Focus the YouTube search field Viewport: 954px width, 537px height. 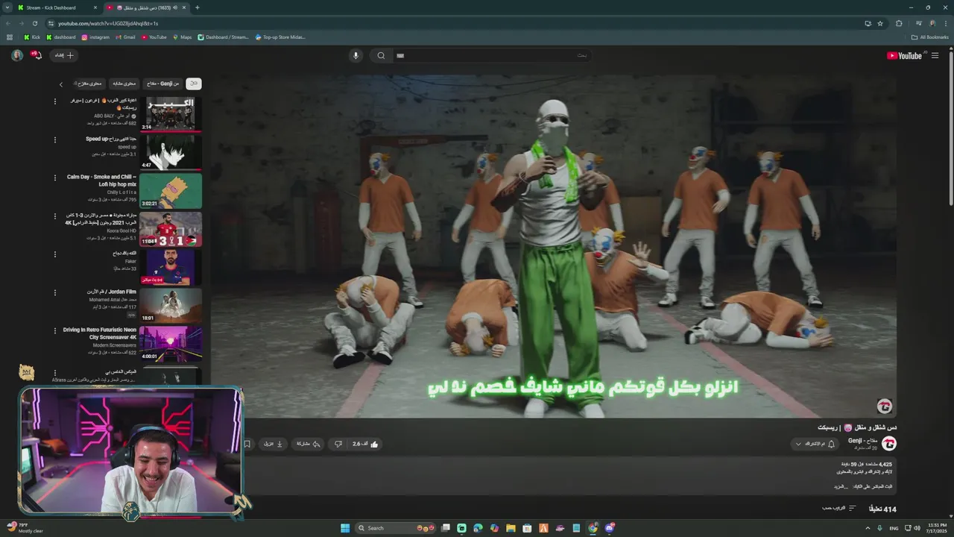[x=492, y=55]
